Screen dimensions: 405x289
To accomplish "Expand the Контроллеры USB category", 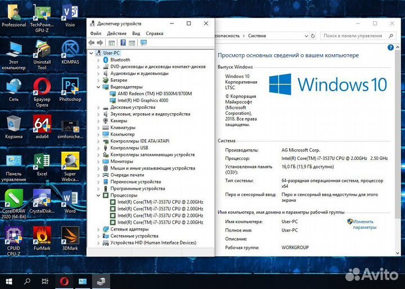I will point(98,148).
